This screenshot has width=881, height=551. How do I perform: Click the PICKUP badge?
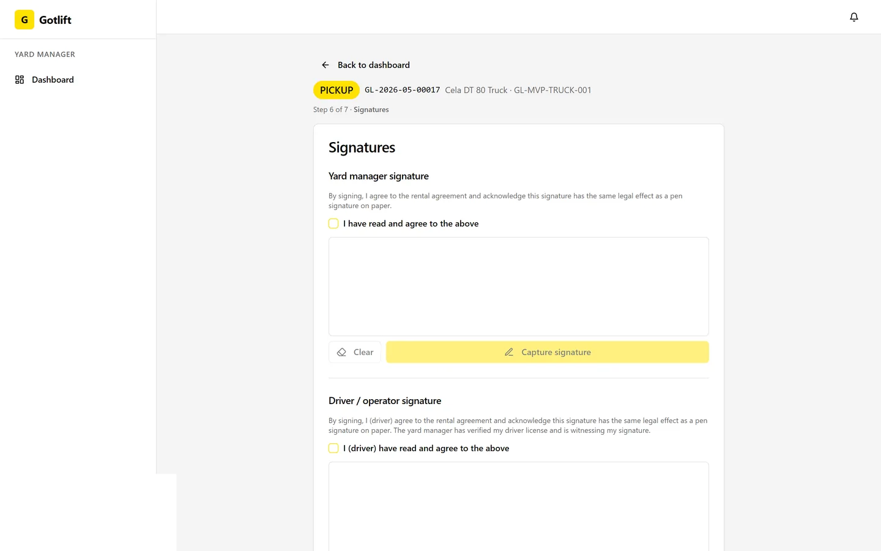click(x=336, y=90)
